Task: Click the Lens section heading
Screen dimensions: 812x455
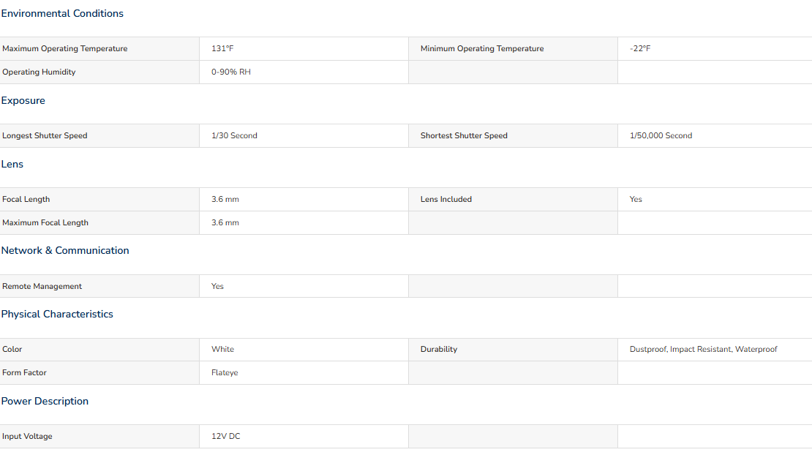Action: click(12, 164)
